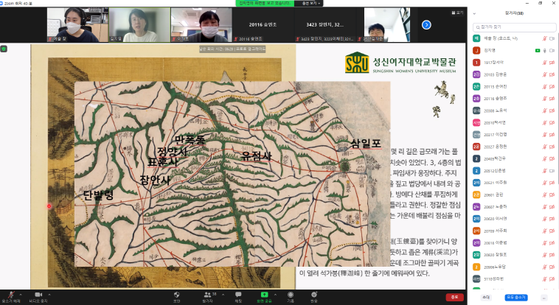Click the video-off icon for 1917 participant
Screen dimensions: 559x305
pyautogui.click(x=552, y=63)
